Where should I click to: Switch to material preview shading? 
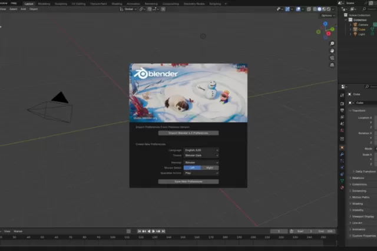coord(324,9)
